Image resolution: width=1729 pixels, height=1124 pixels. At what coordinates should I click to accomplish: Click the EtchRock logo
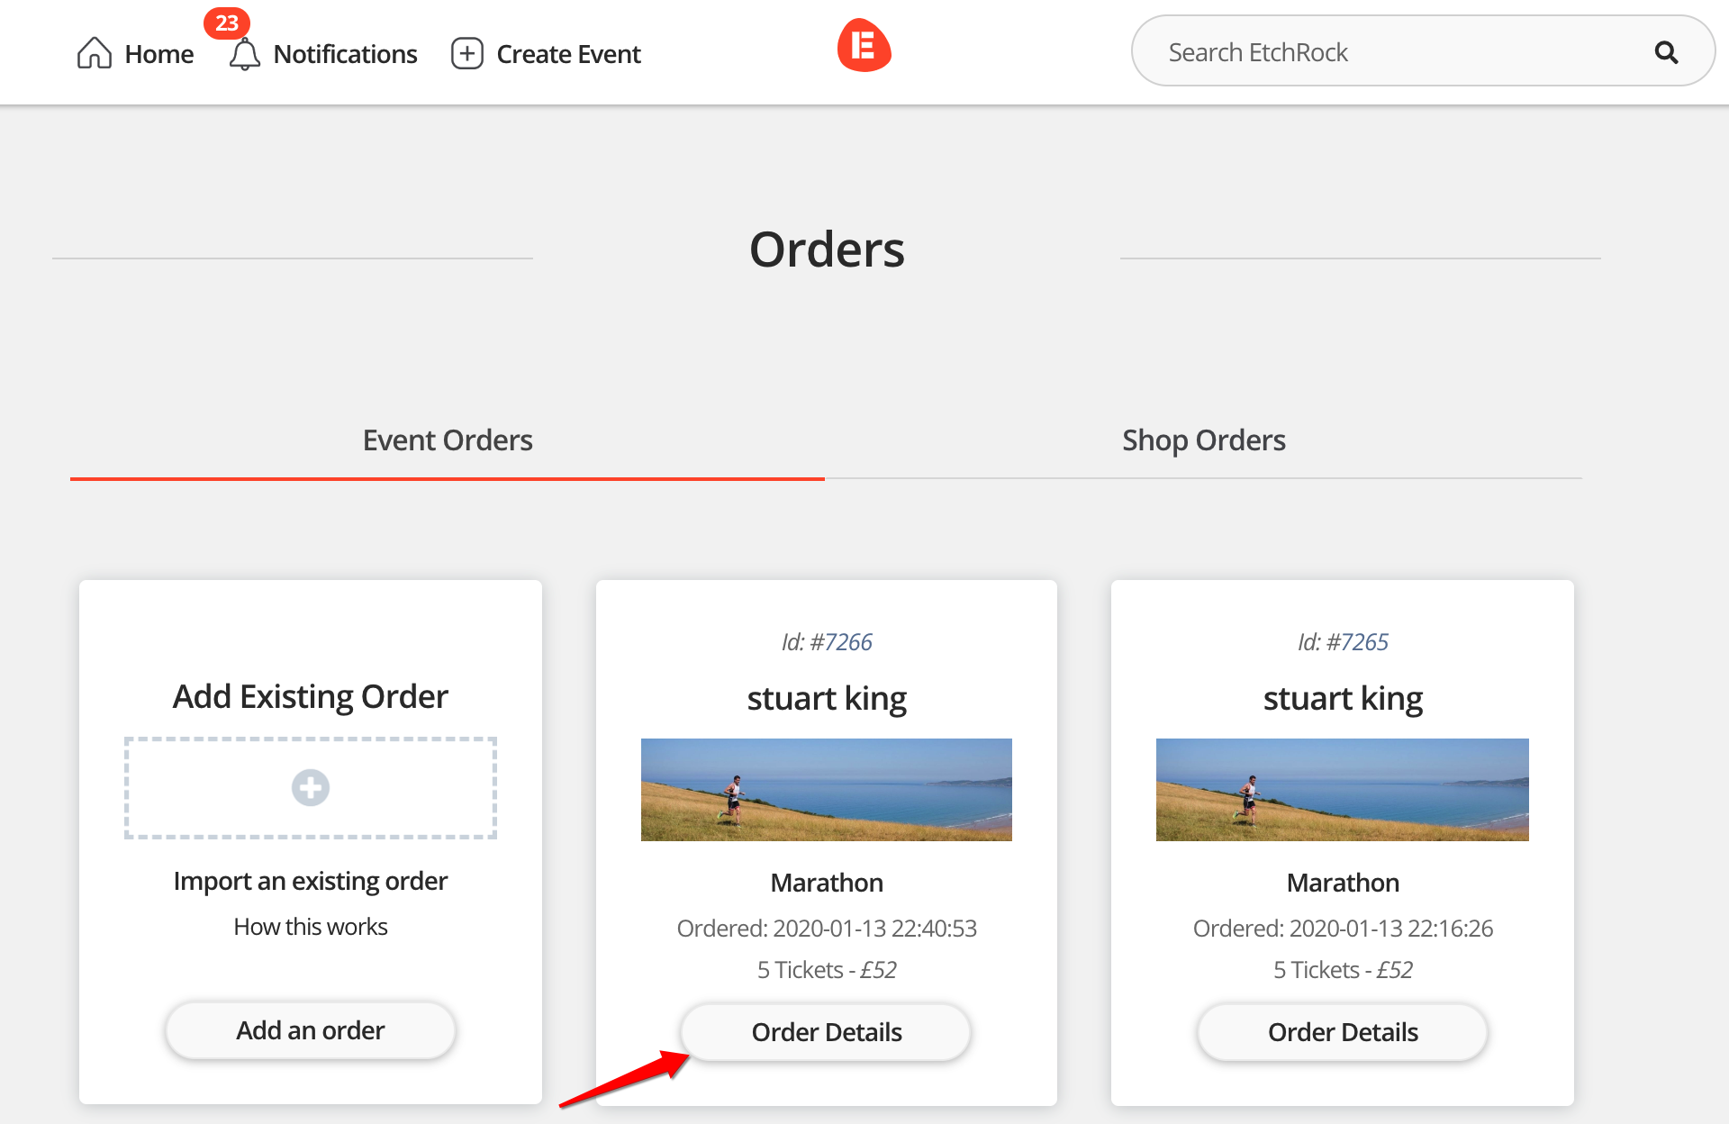click(864, 45)
